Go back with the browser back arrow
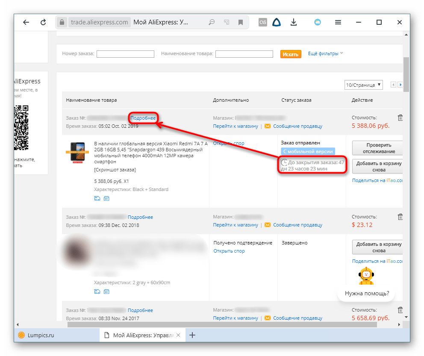Screen dimensions: 424x356 coord(26,22)
